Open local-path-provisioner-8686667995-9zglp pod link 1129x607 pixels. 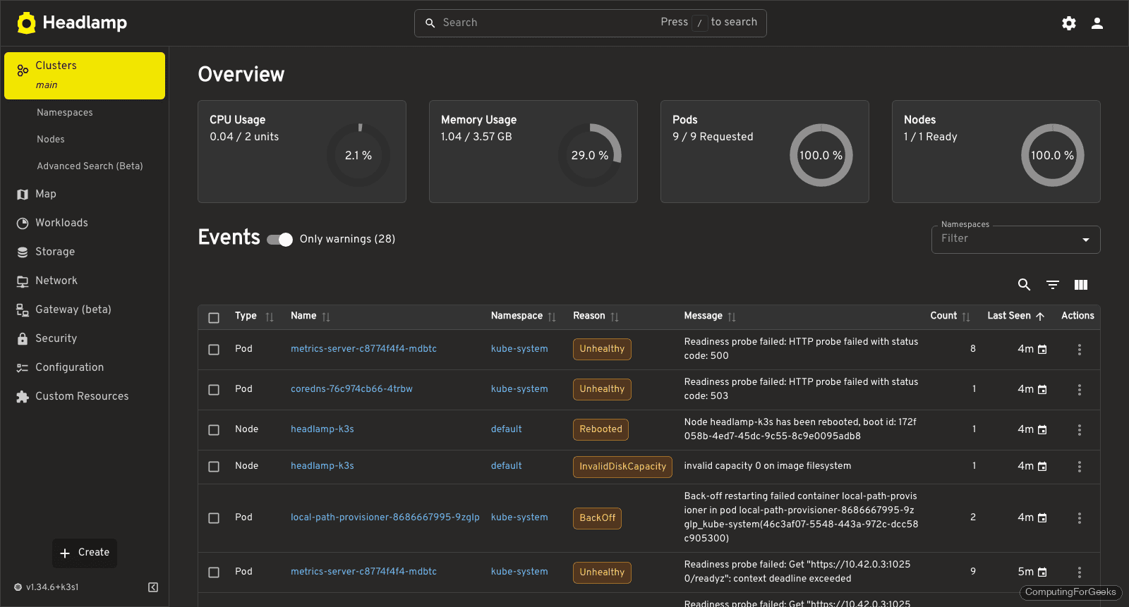(385, 517)
